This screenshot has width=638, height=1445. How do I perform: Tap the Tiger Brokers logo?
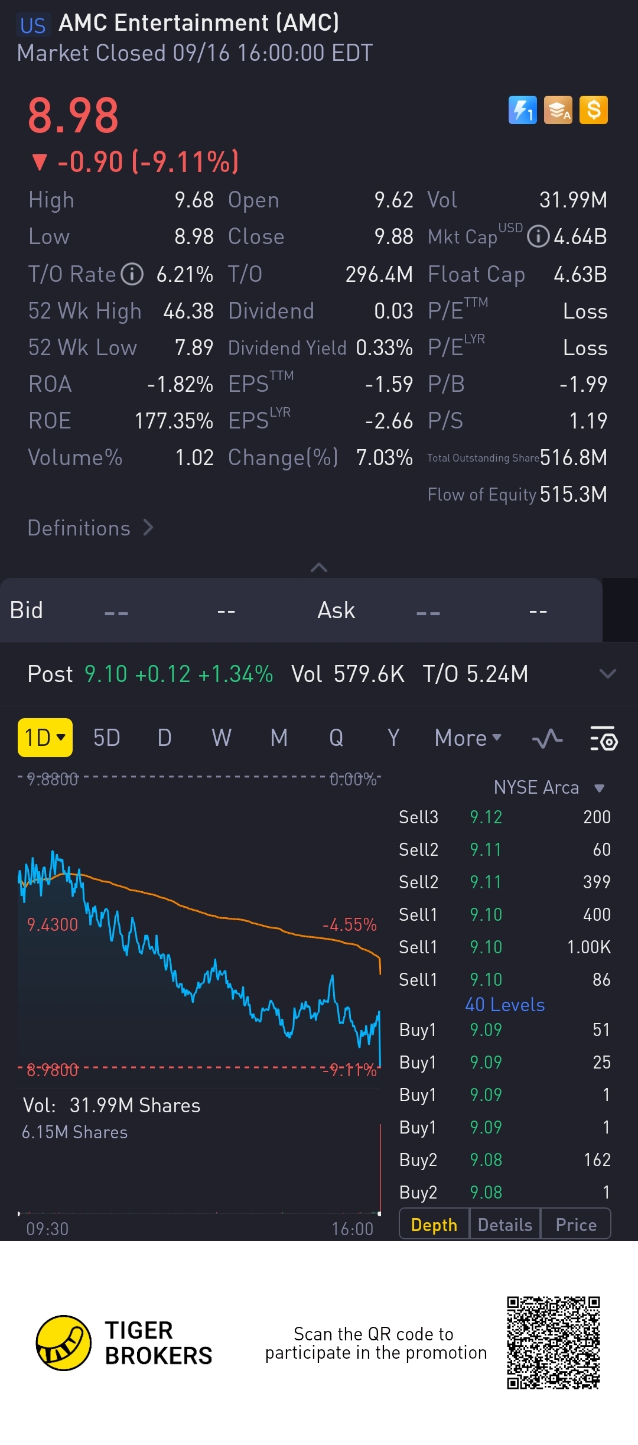point(64,1343)
